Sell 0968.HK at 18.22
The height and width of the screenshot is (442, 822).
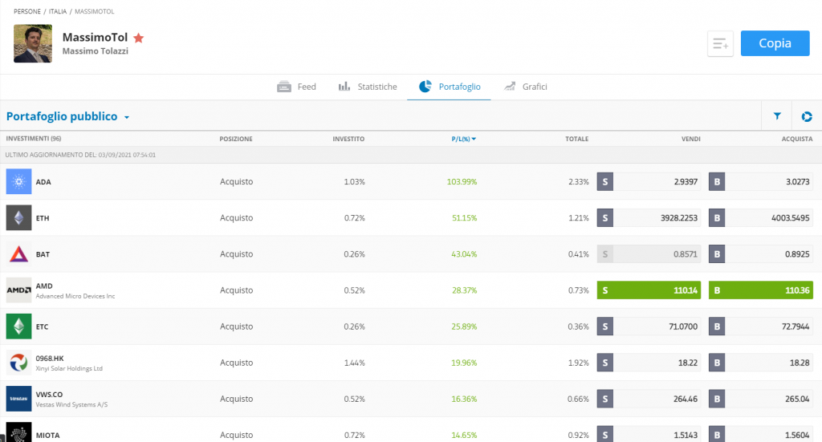pos(649,363)
